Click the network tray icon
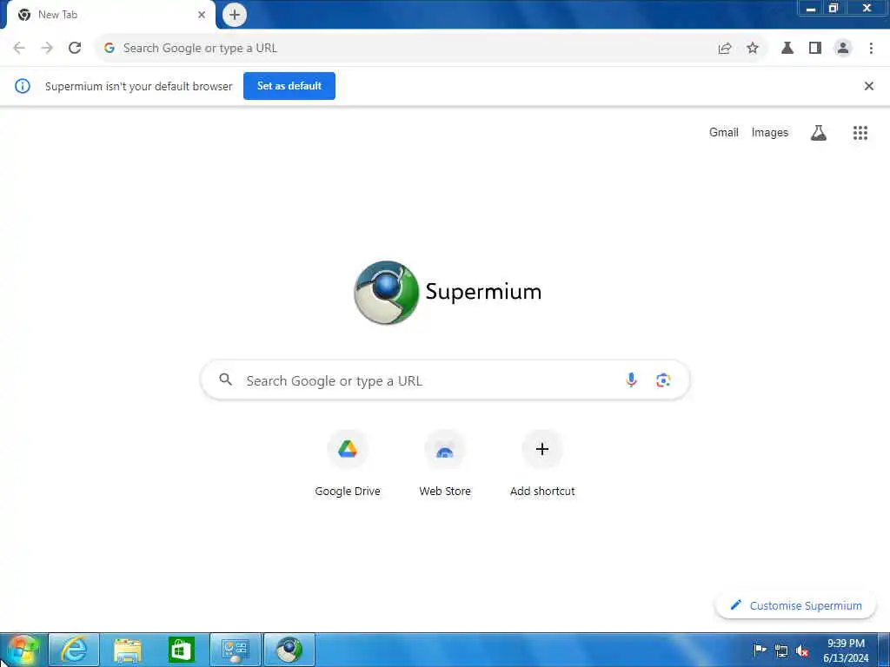The height and width of the screenshot is (667, 890). coord(781,651)
